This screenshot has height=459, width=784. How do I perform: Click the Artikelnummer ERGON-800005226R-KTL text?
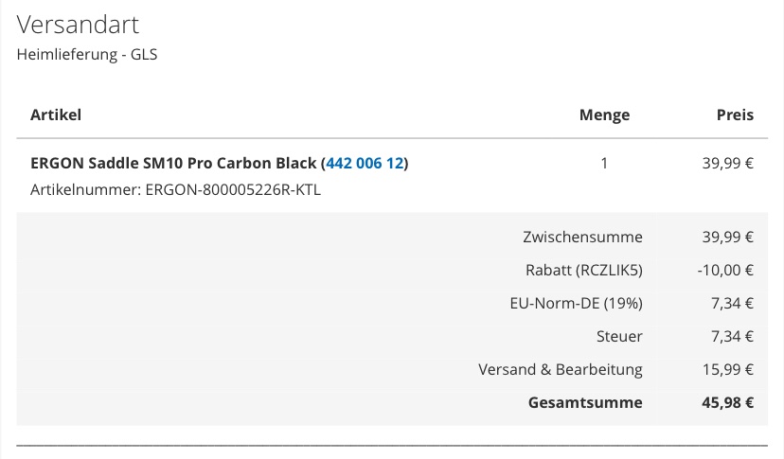point(175,189)
